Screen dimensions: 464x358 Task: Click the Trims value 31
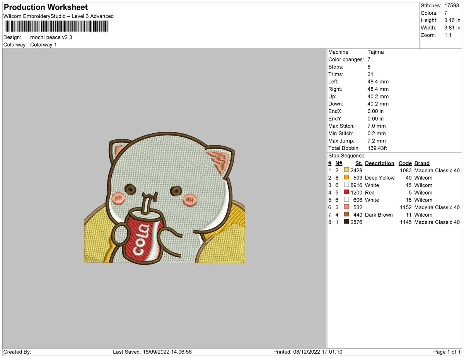pyautogui.click(x=370, y=74)
